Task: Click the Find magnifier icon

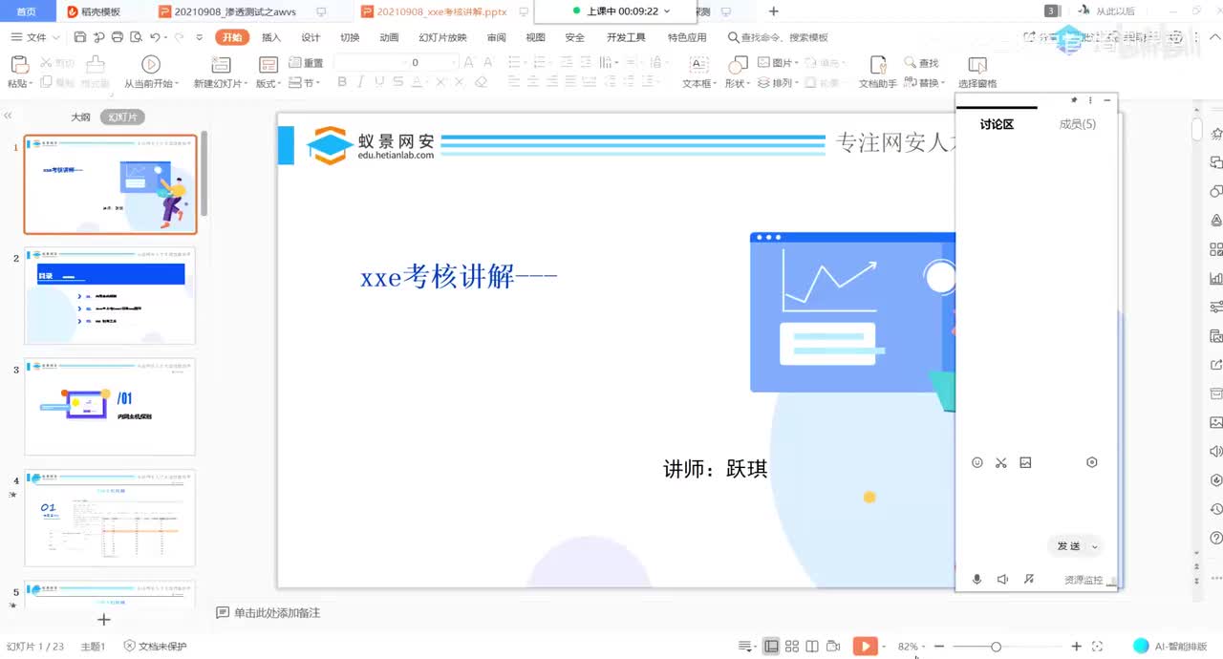Action: click(911, 63)
